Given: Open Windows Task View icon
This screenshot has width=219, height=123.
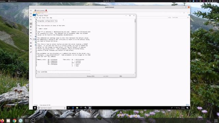Looking at the screenshot, I should click(x=68, y=108).
